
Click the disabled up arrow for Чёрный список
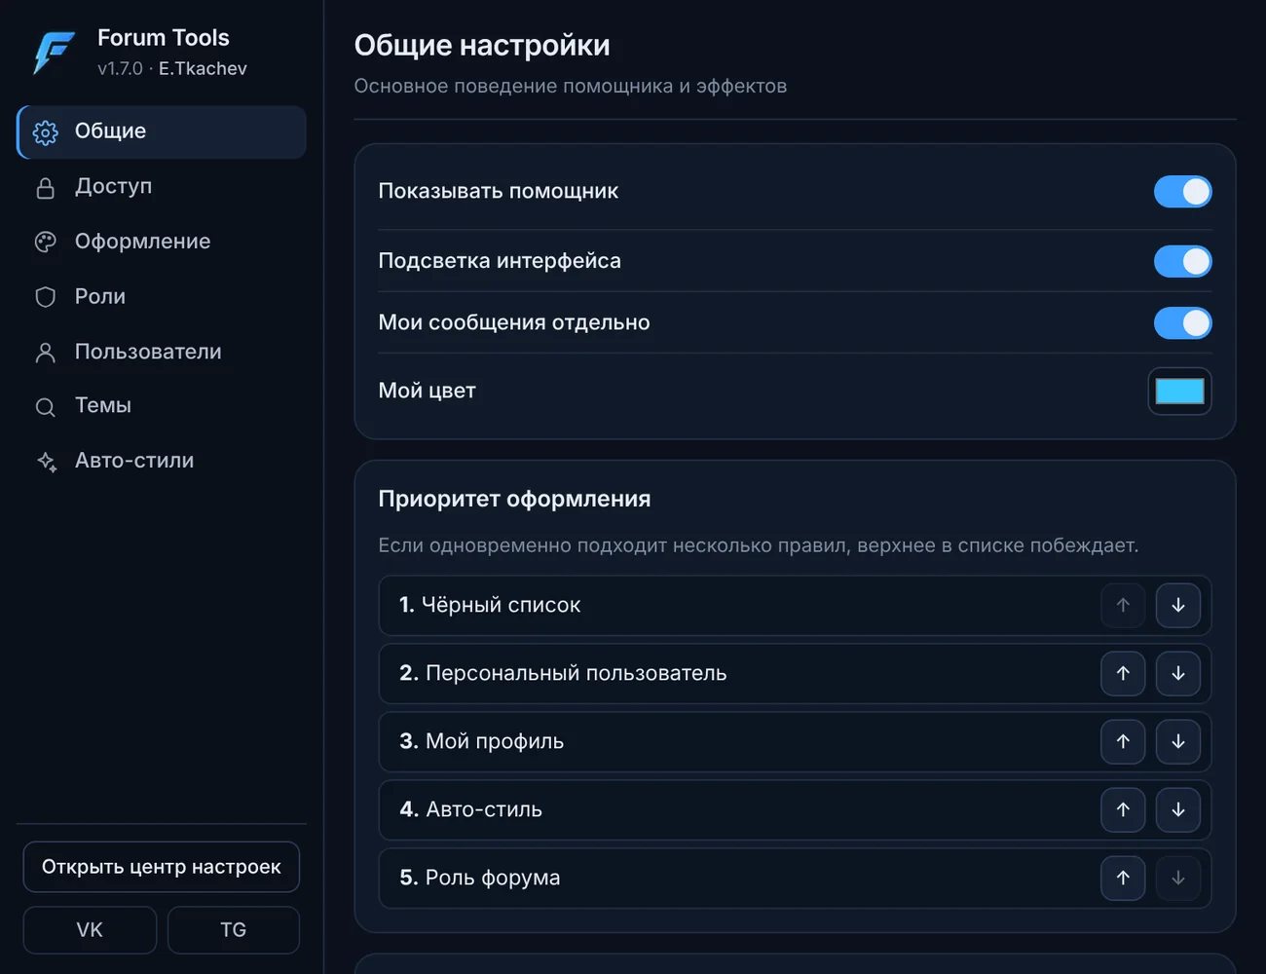(1123, 605)
